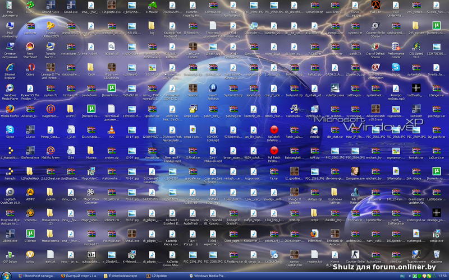Activate E:\Interlude taskbar window
The height and width of the screenshot is (280, 449).
122,276
